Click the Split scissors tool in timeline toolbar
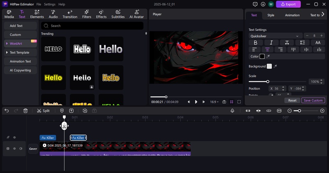The image size is (329, 173). [x=43, y=111]
